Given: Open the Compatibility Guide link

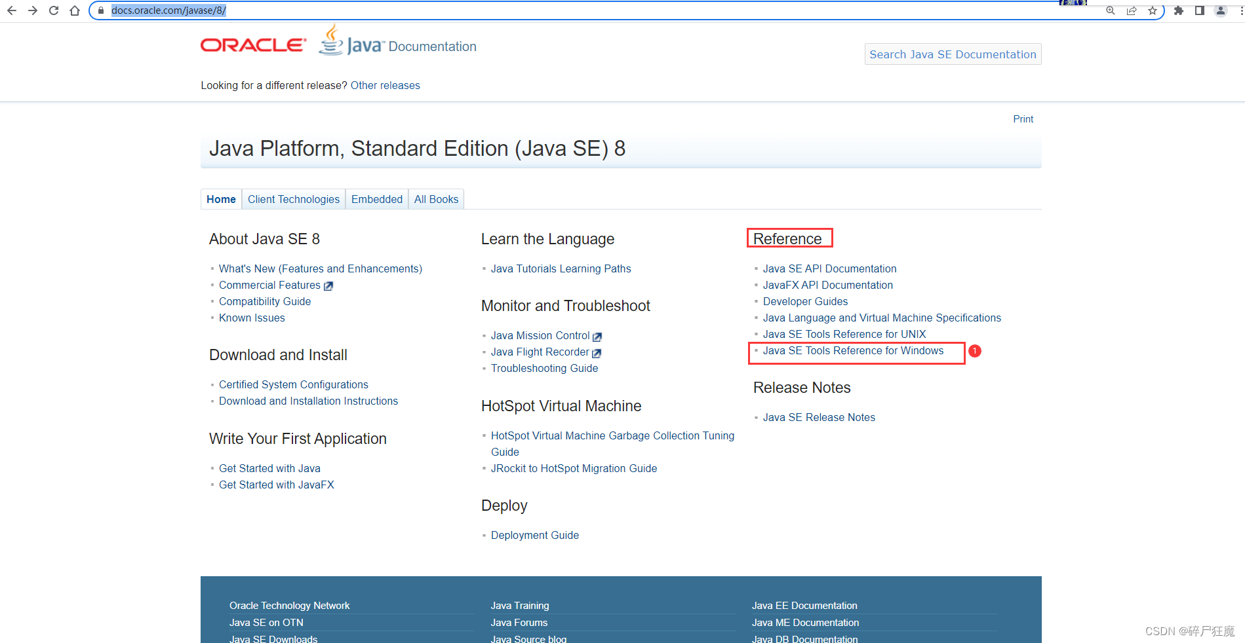Looking at the screenshot, I should [x=265, y=301].
